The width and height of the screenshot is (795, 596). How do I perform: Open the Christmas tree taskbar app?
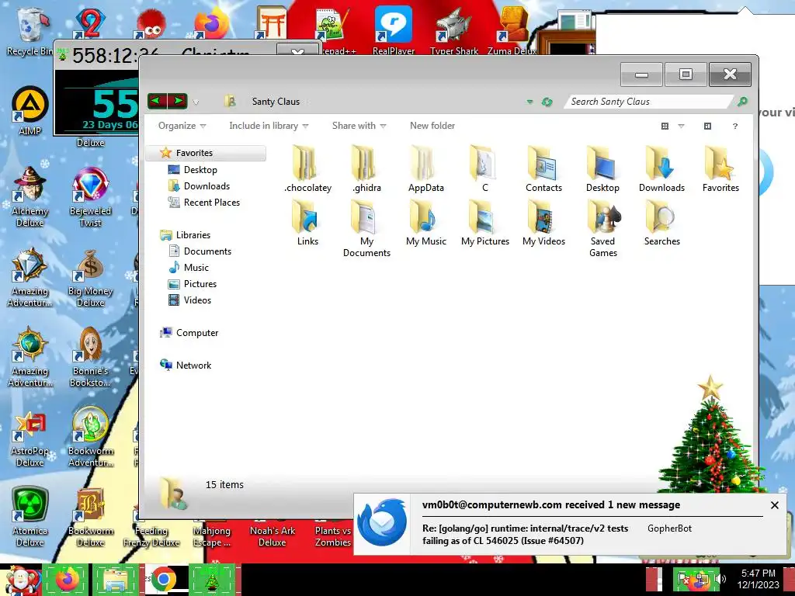pos(212,579)
